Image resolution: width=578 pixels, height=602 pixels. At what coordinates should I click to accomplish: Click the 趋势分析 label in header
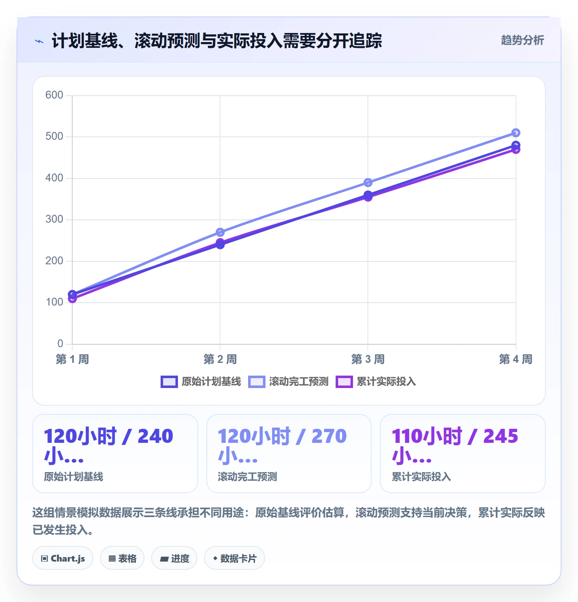pos(522,40)
